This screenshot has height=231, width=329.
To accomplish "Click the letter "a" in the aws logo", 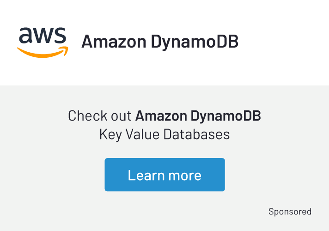I will coord(26,36).
